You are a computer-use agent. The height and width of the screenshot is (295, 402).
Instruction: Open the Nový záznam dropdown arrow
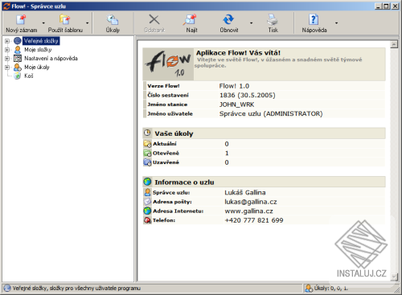point(43,23)
